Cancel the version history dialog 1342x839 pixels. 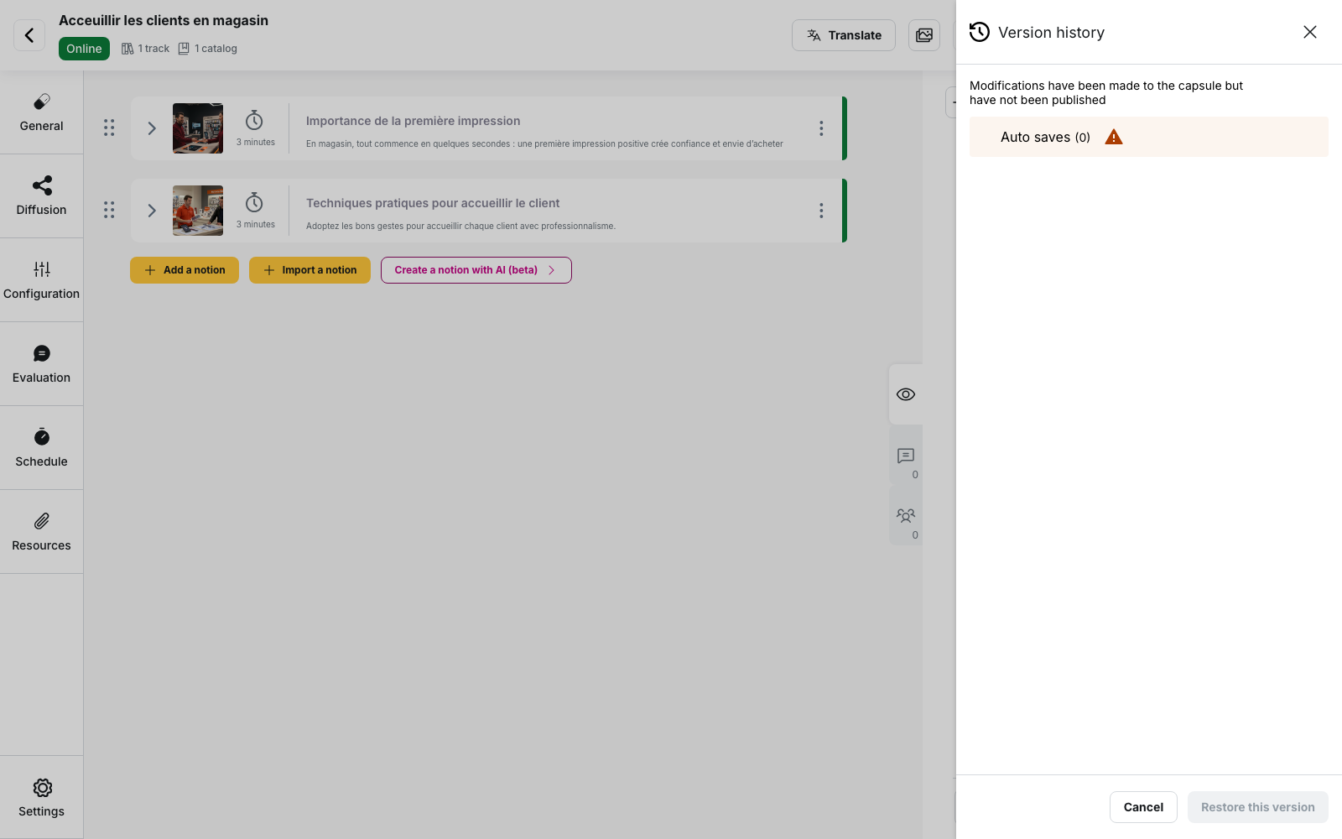[1143, 807]
